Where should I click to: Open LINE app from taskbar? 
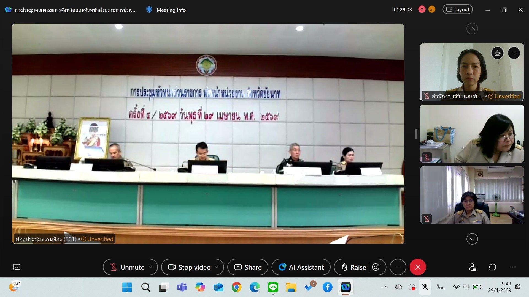tap(273, 287)
